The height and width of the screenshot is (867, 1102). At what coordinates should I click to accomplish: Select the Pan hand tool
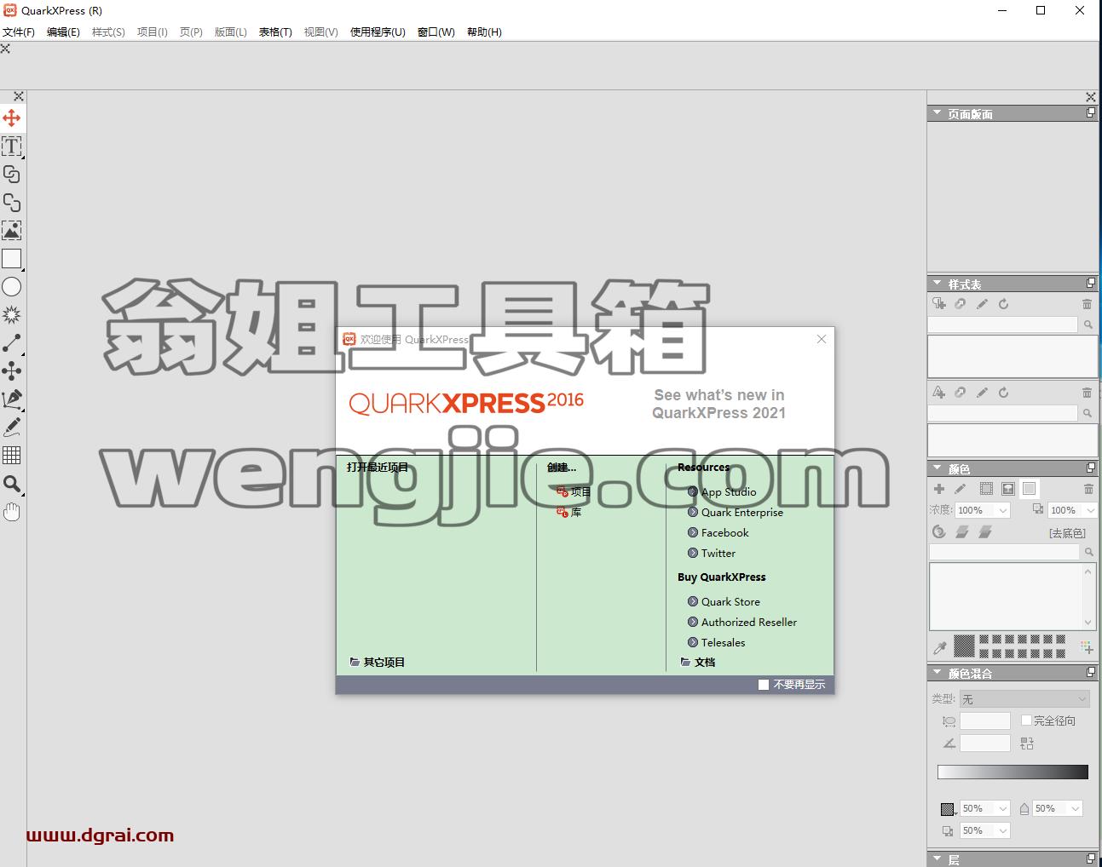click(12, 512)
